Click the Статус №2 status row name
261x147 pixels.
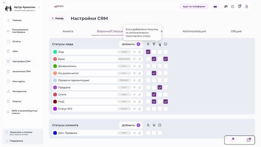[65, 109]
